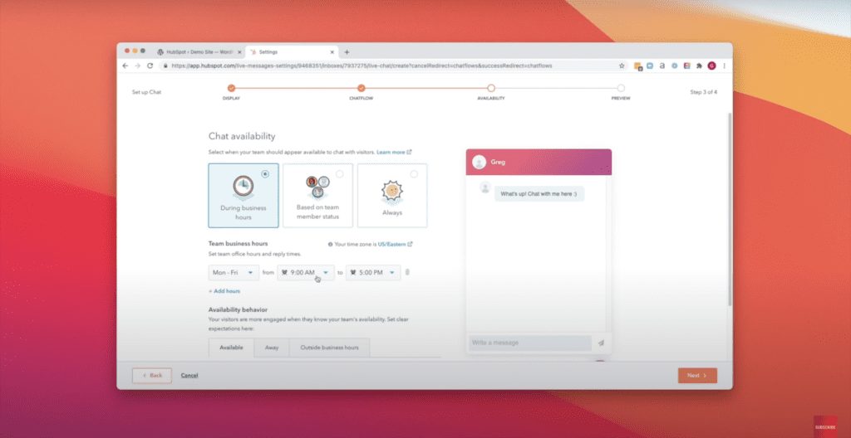Click the page vertical scrollbar
Screen dimensions: 851x438
click(x=730, y=209)
